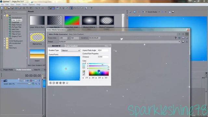Click the eyedropper color pick icon
Screen dimensions: 208x117
(x=84, y=74)
